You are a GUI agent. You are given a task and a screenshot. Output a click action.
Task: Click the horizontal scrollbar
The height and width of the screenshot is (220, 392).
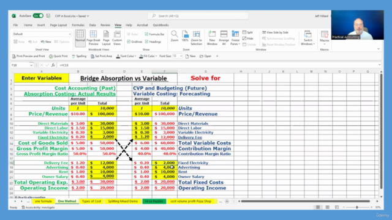(x=305, y=201)
